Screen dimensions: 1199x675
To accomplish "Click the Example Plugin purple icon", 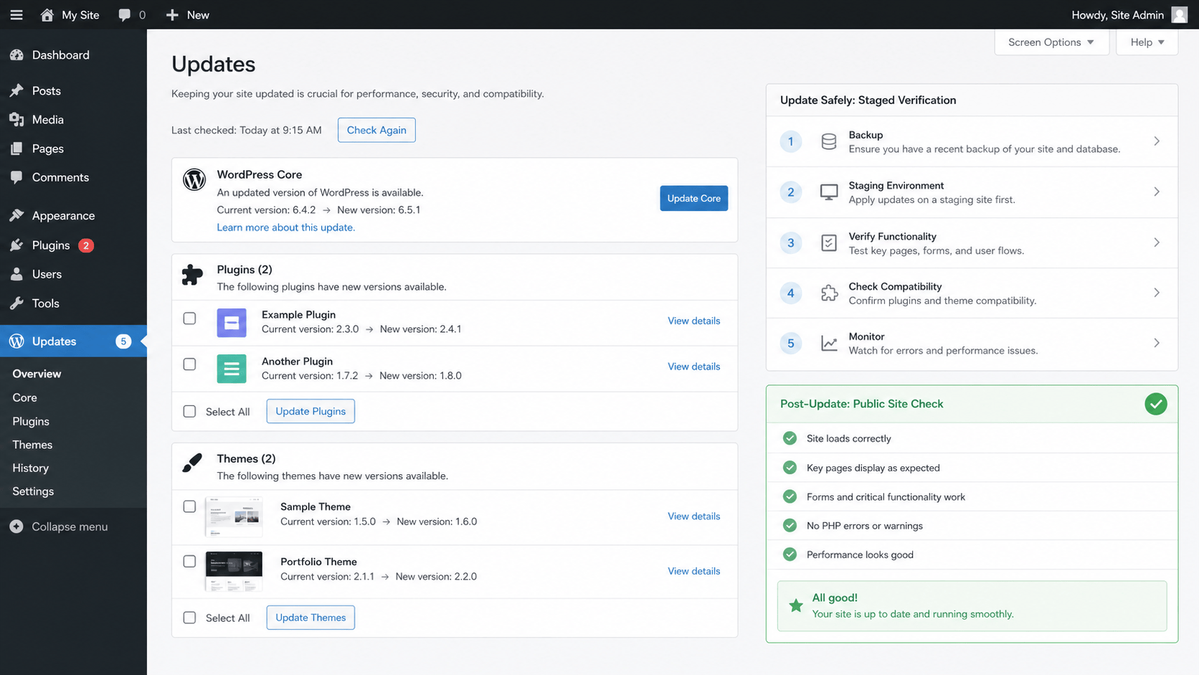I will [232, 323].
